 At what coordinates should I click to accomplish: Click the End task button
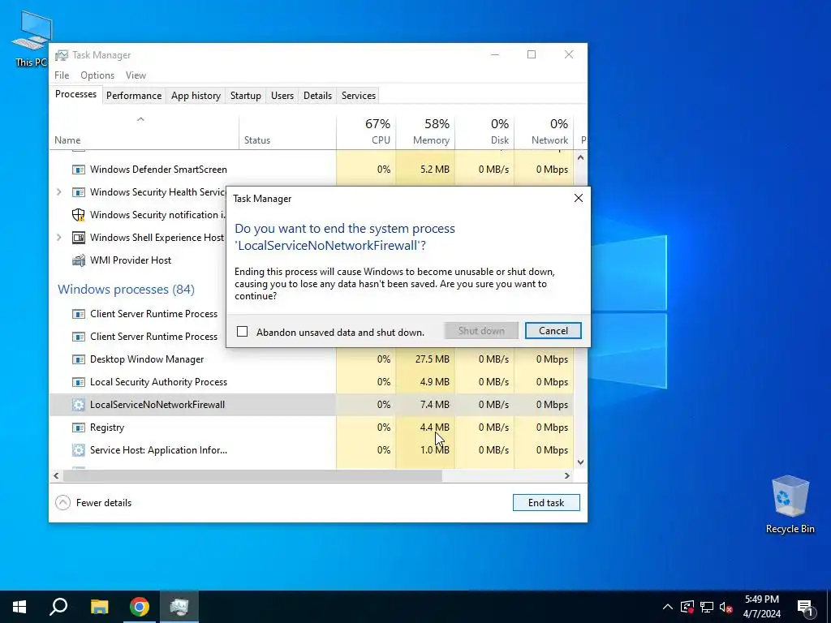546,503
